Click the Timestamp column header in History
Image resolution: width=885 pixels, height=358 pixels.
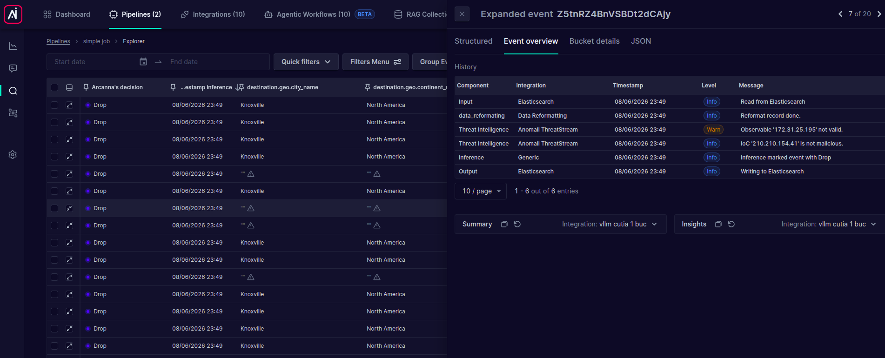628,86
